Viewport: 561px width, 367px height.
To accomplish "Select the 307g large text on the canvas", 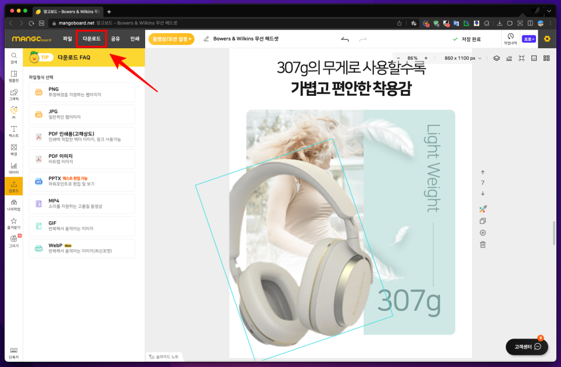I will pyautogui.click(x=409, y=301).
